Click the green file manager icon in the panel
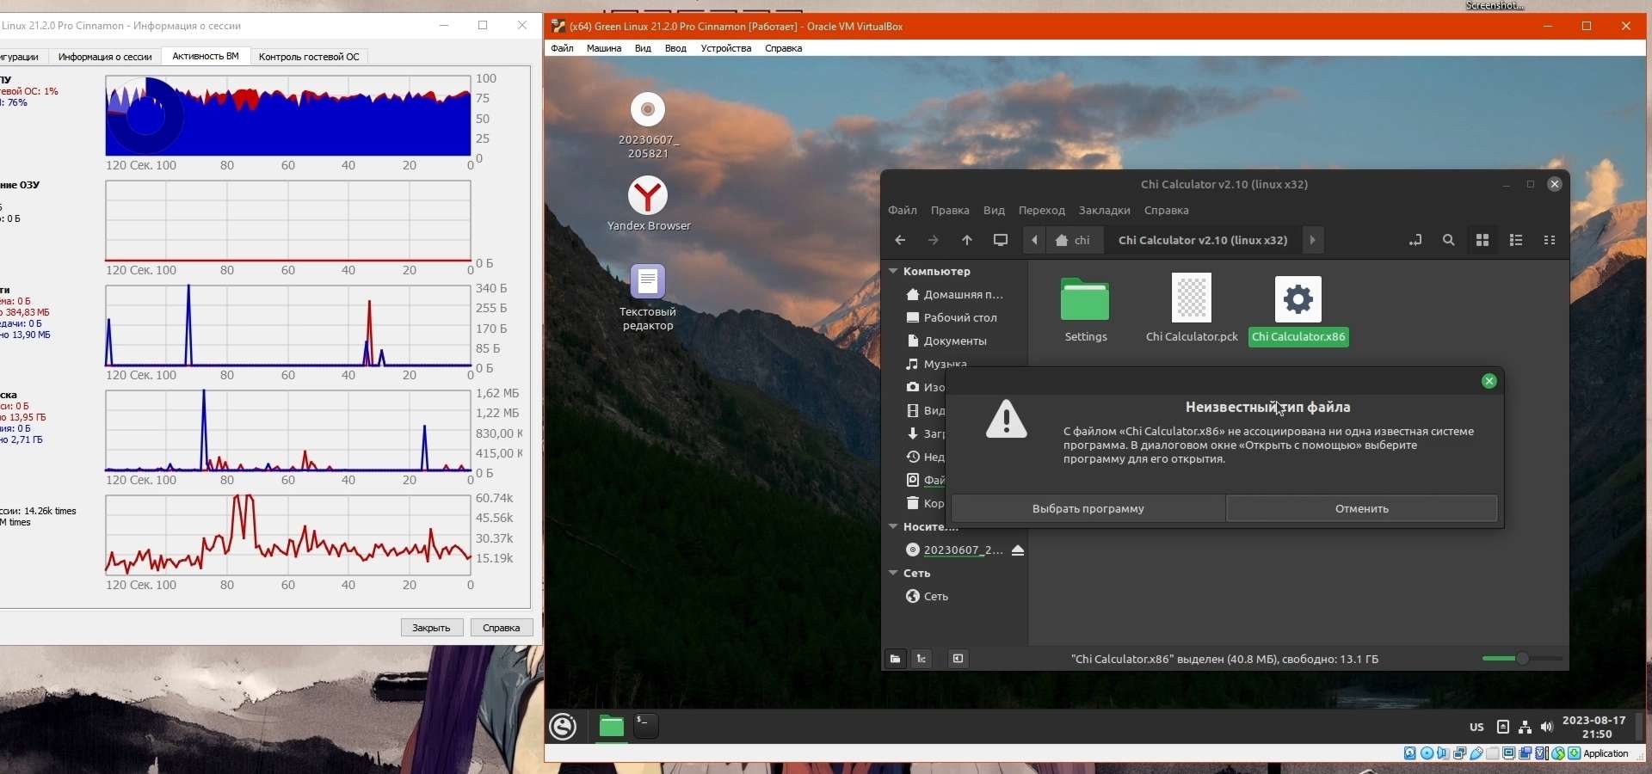 click(611, 727)
